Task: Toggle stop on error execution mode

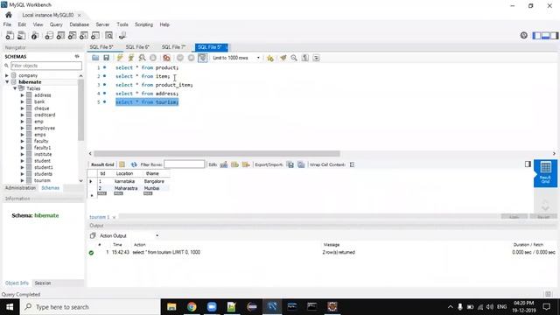Action: click(x=166, y=58)
